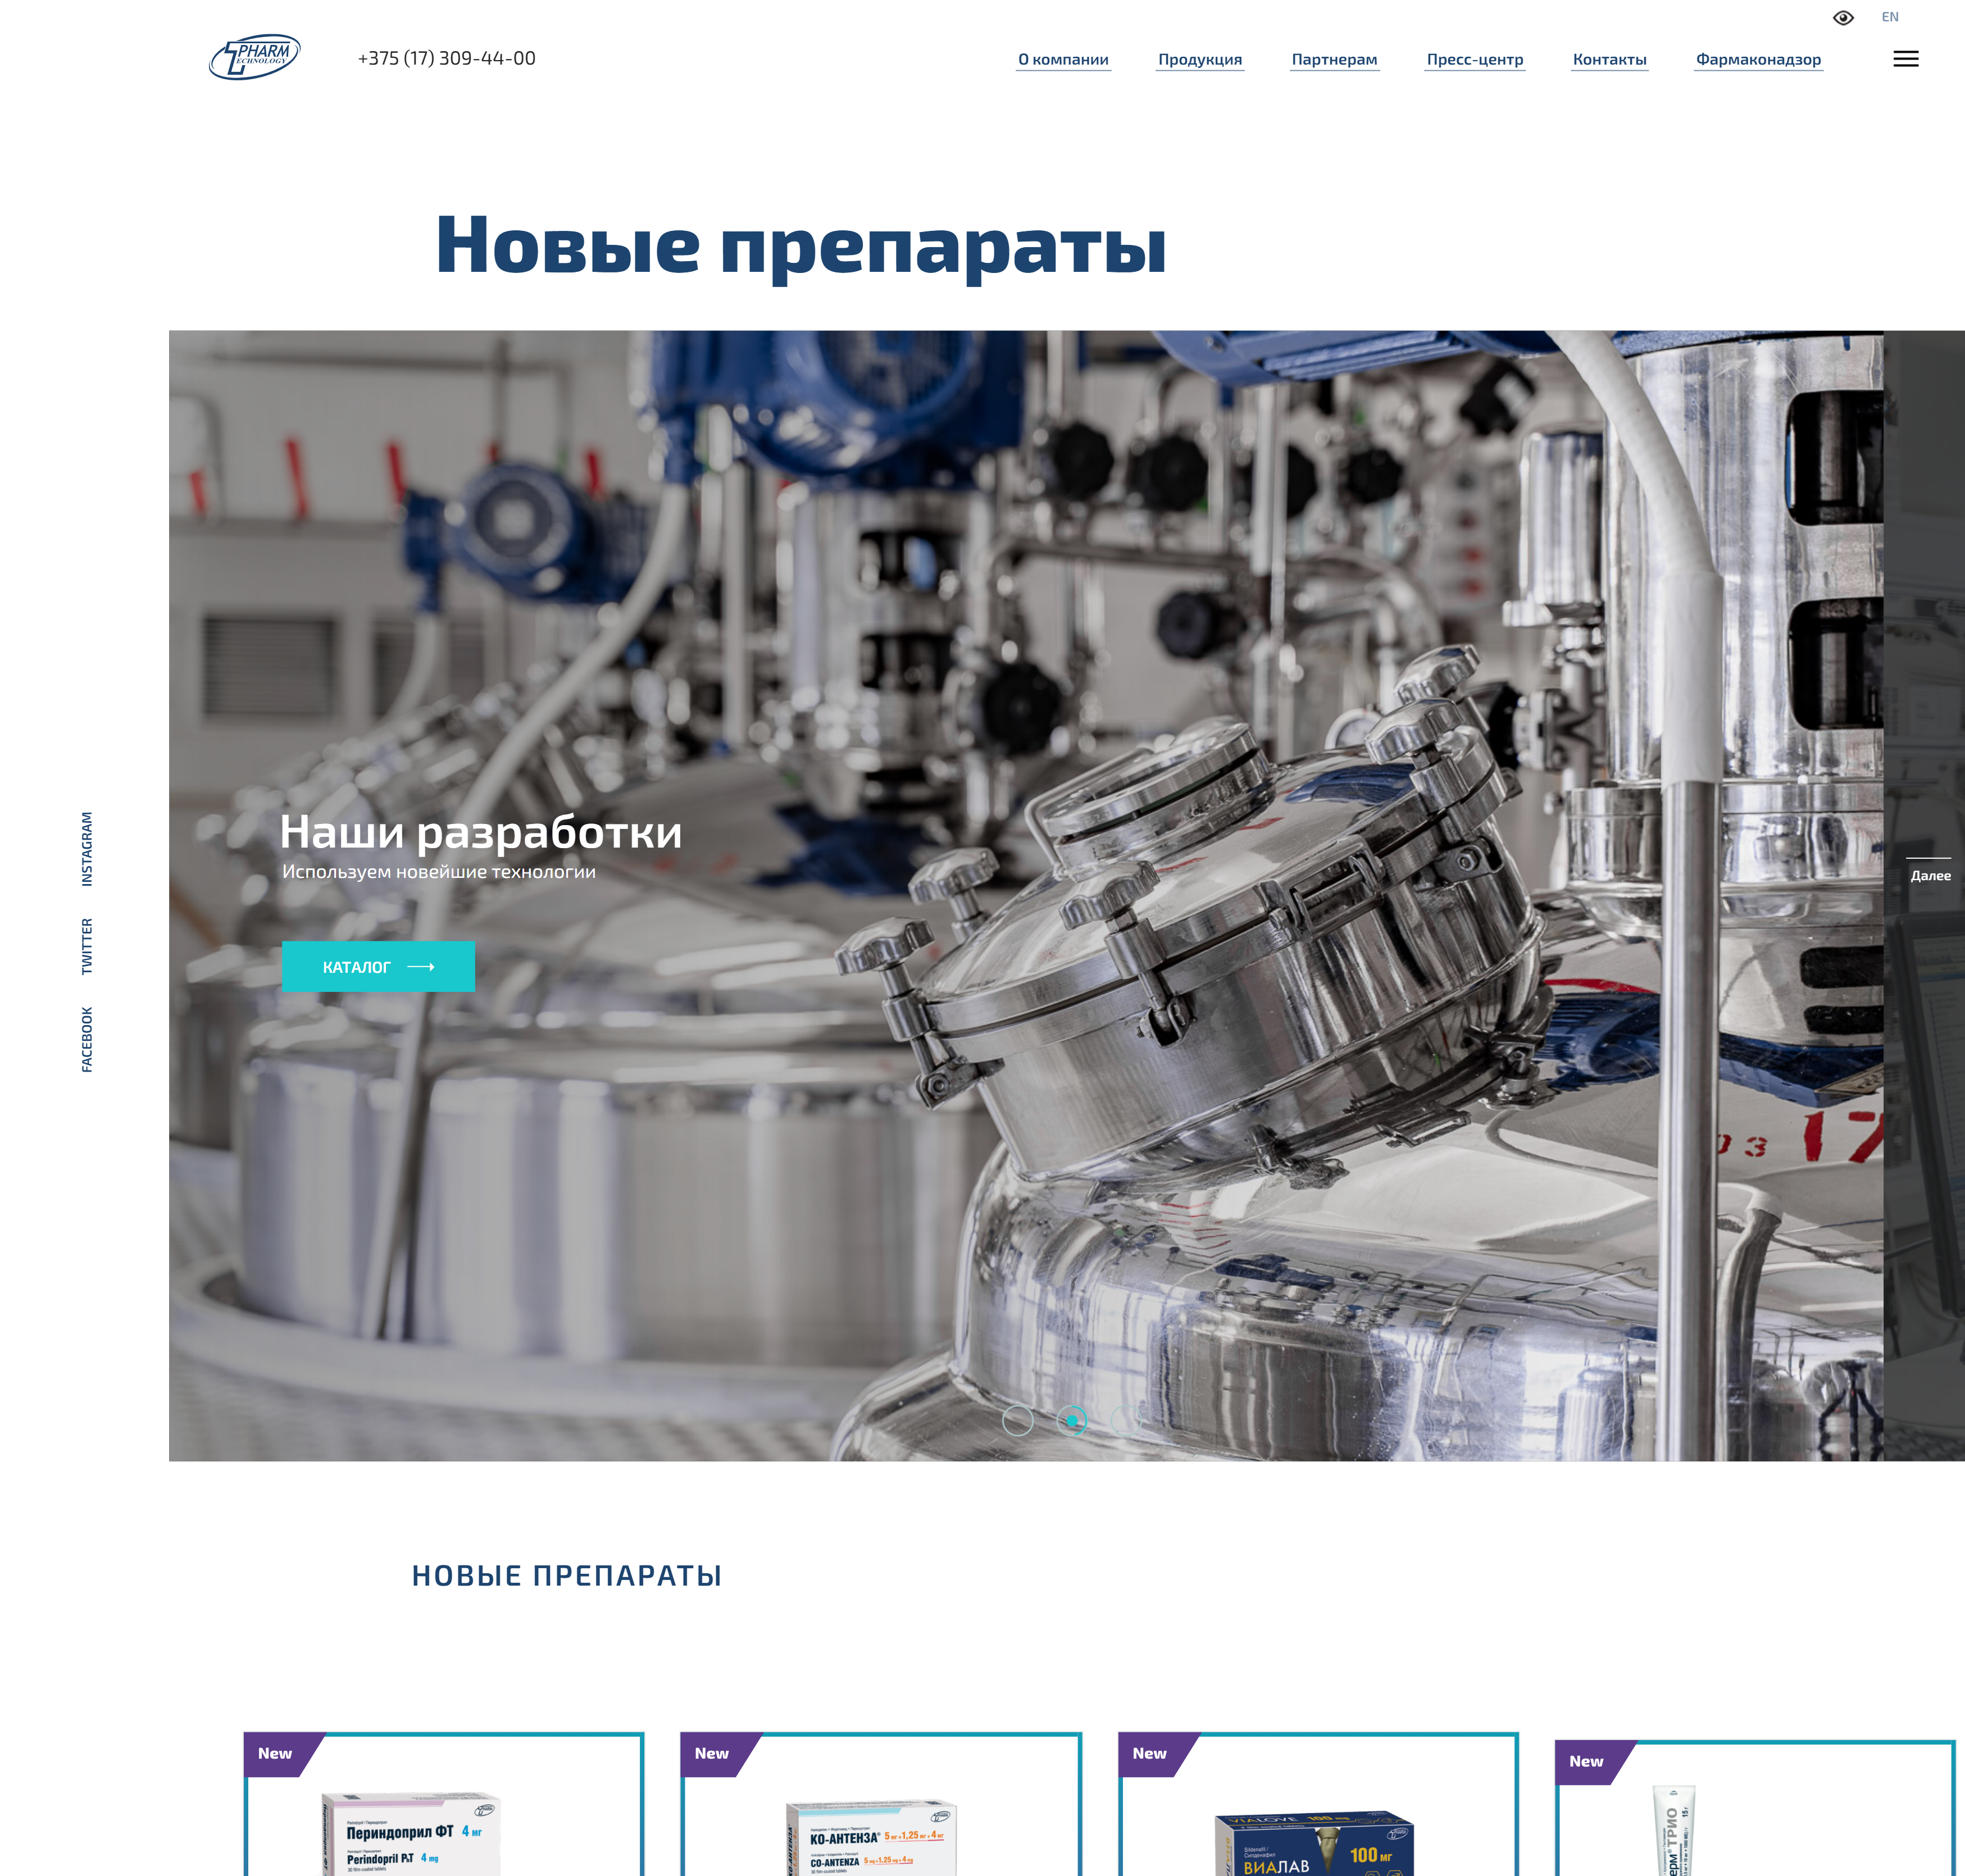The height and width of the screenshot is (1876, 1965).
Task: Navigate to Пресс-центр
Action: pos(1475,60)
